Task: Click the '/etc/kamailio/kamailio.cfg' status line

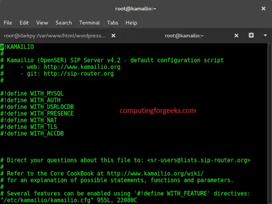Action: [69, 200]
